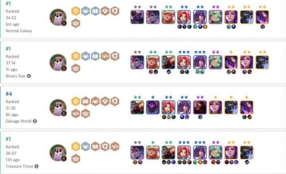Click the crown trait hexagon in the 34:52 match
This screenshot has width=286, height=174.
[x=76, y=23]
